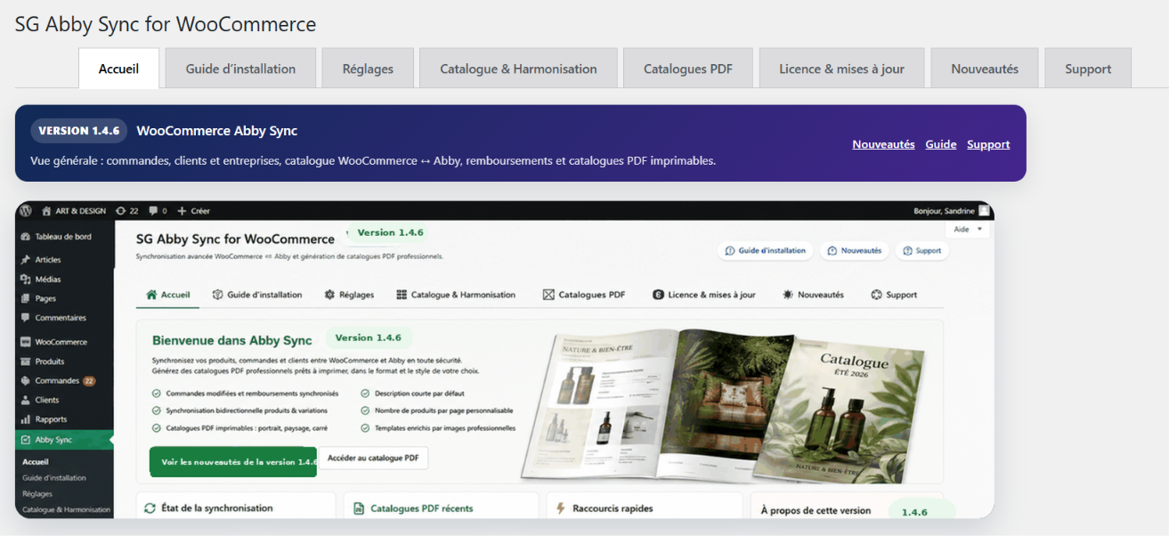Screen dimensions: 1169x536
Task: Click the icon beside preview Catalogues PDF tab
Action: pyautogui.click(x=548, y=295)
